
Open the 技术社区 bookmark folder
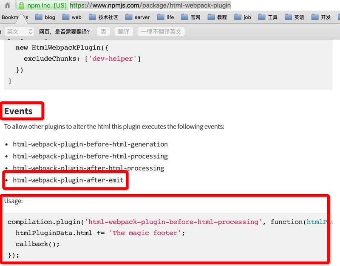[x=103, y=17]
